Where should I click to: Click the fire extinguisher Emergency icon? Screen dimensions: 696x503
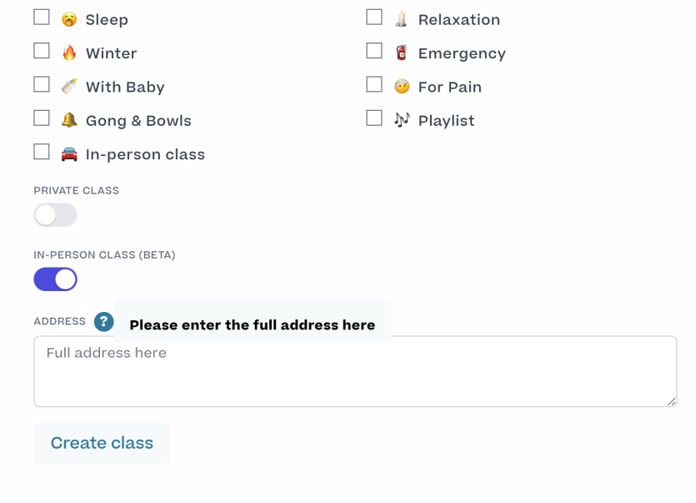401,53
